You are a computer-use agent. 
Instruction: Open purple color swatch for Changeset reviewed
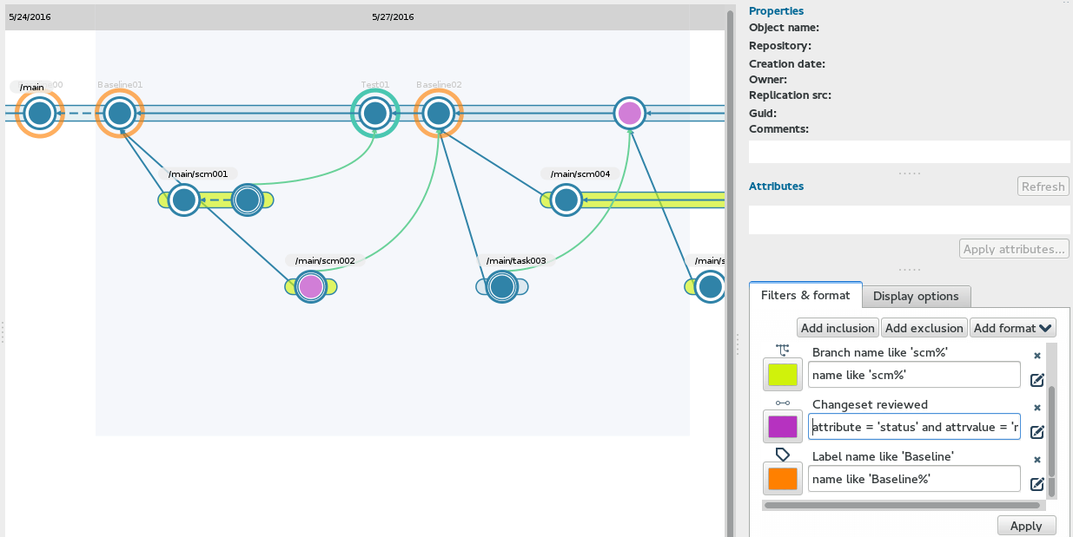click(x=783, y=427)
